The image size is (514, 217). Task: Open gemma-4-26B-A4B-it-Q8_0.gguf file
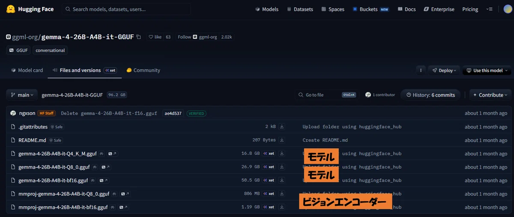coord(54,167)
